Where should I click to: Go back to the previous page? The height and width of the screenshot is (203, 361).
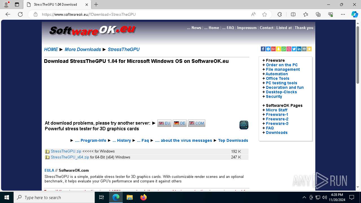tap(8, 14)
